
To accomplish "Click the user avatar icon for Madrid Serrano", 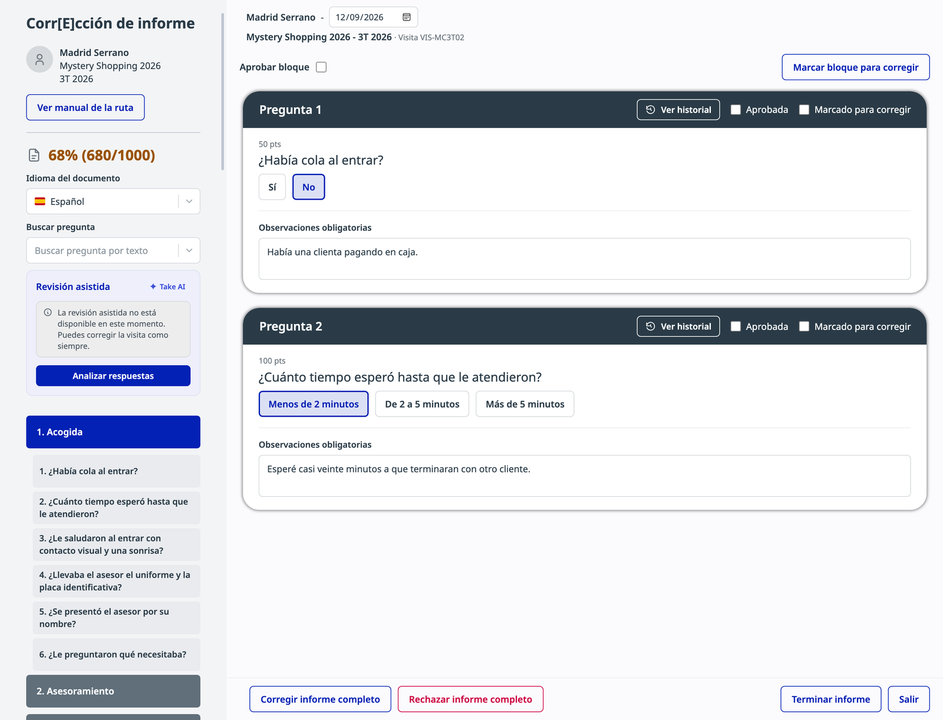I will coord(39,60).
